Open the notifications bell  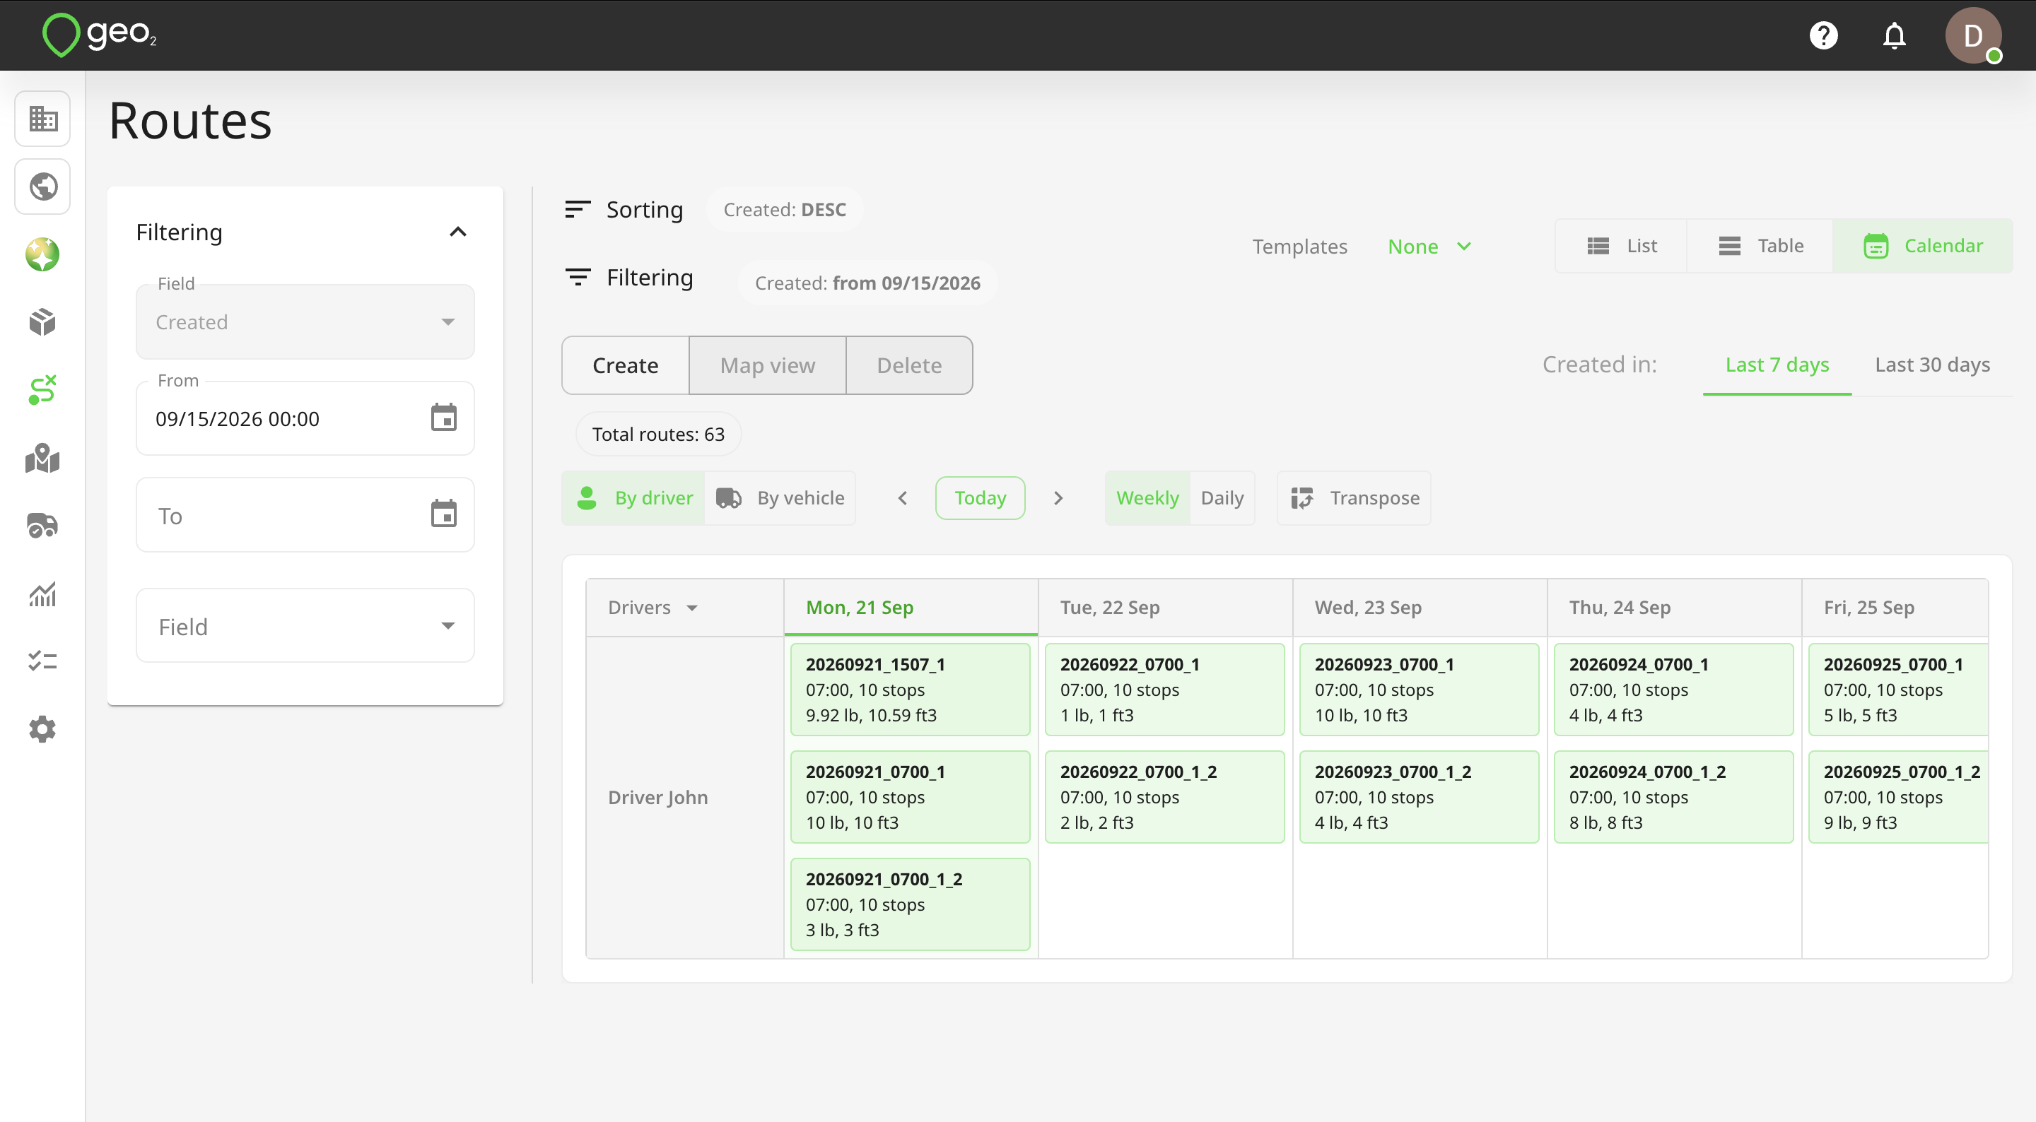click(x=1895, y=35)
